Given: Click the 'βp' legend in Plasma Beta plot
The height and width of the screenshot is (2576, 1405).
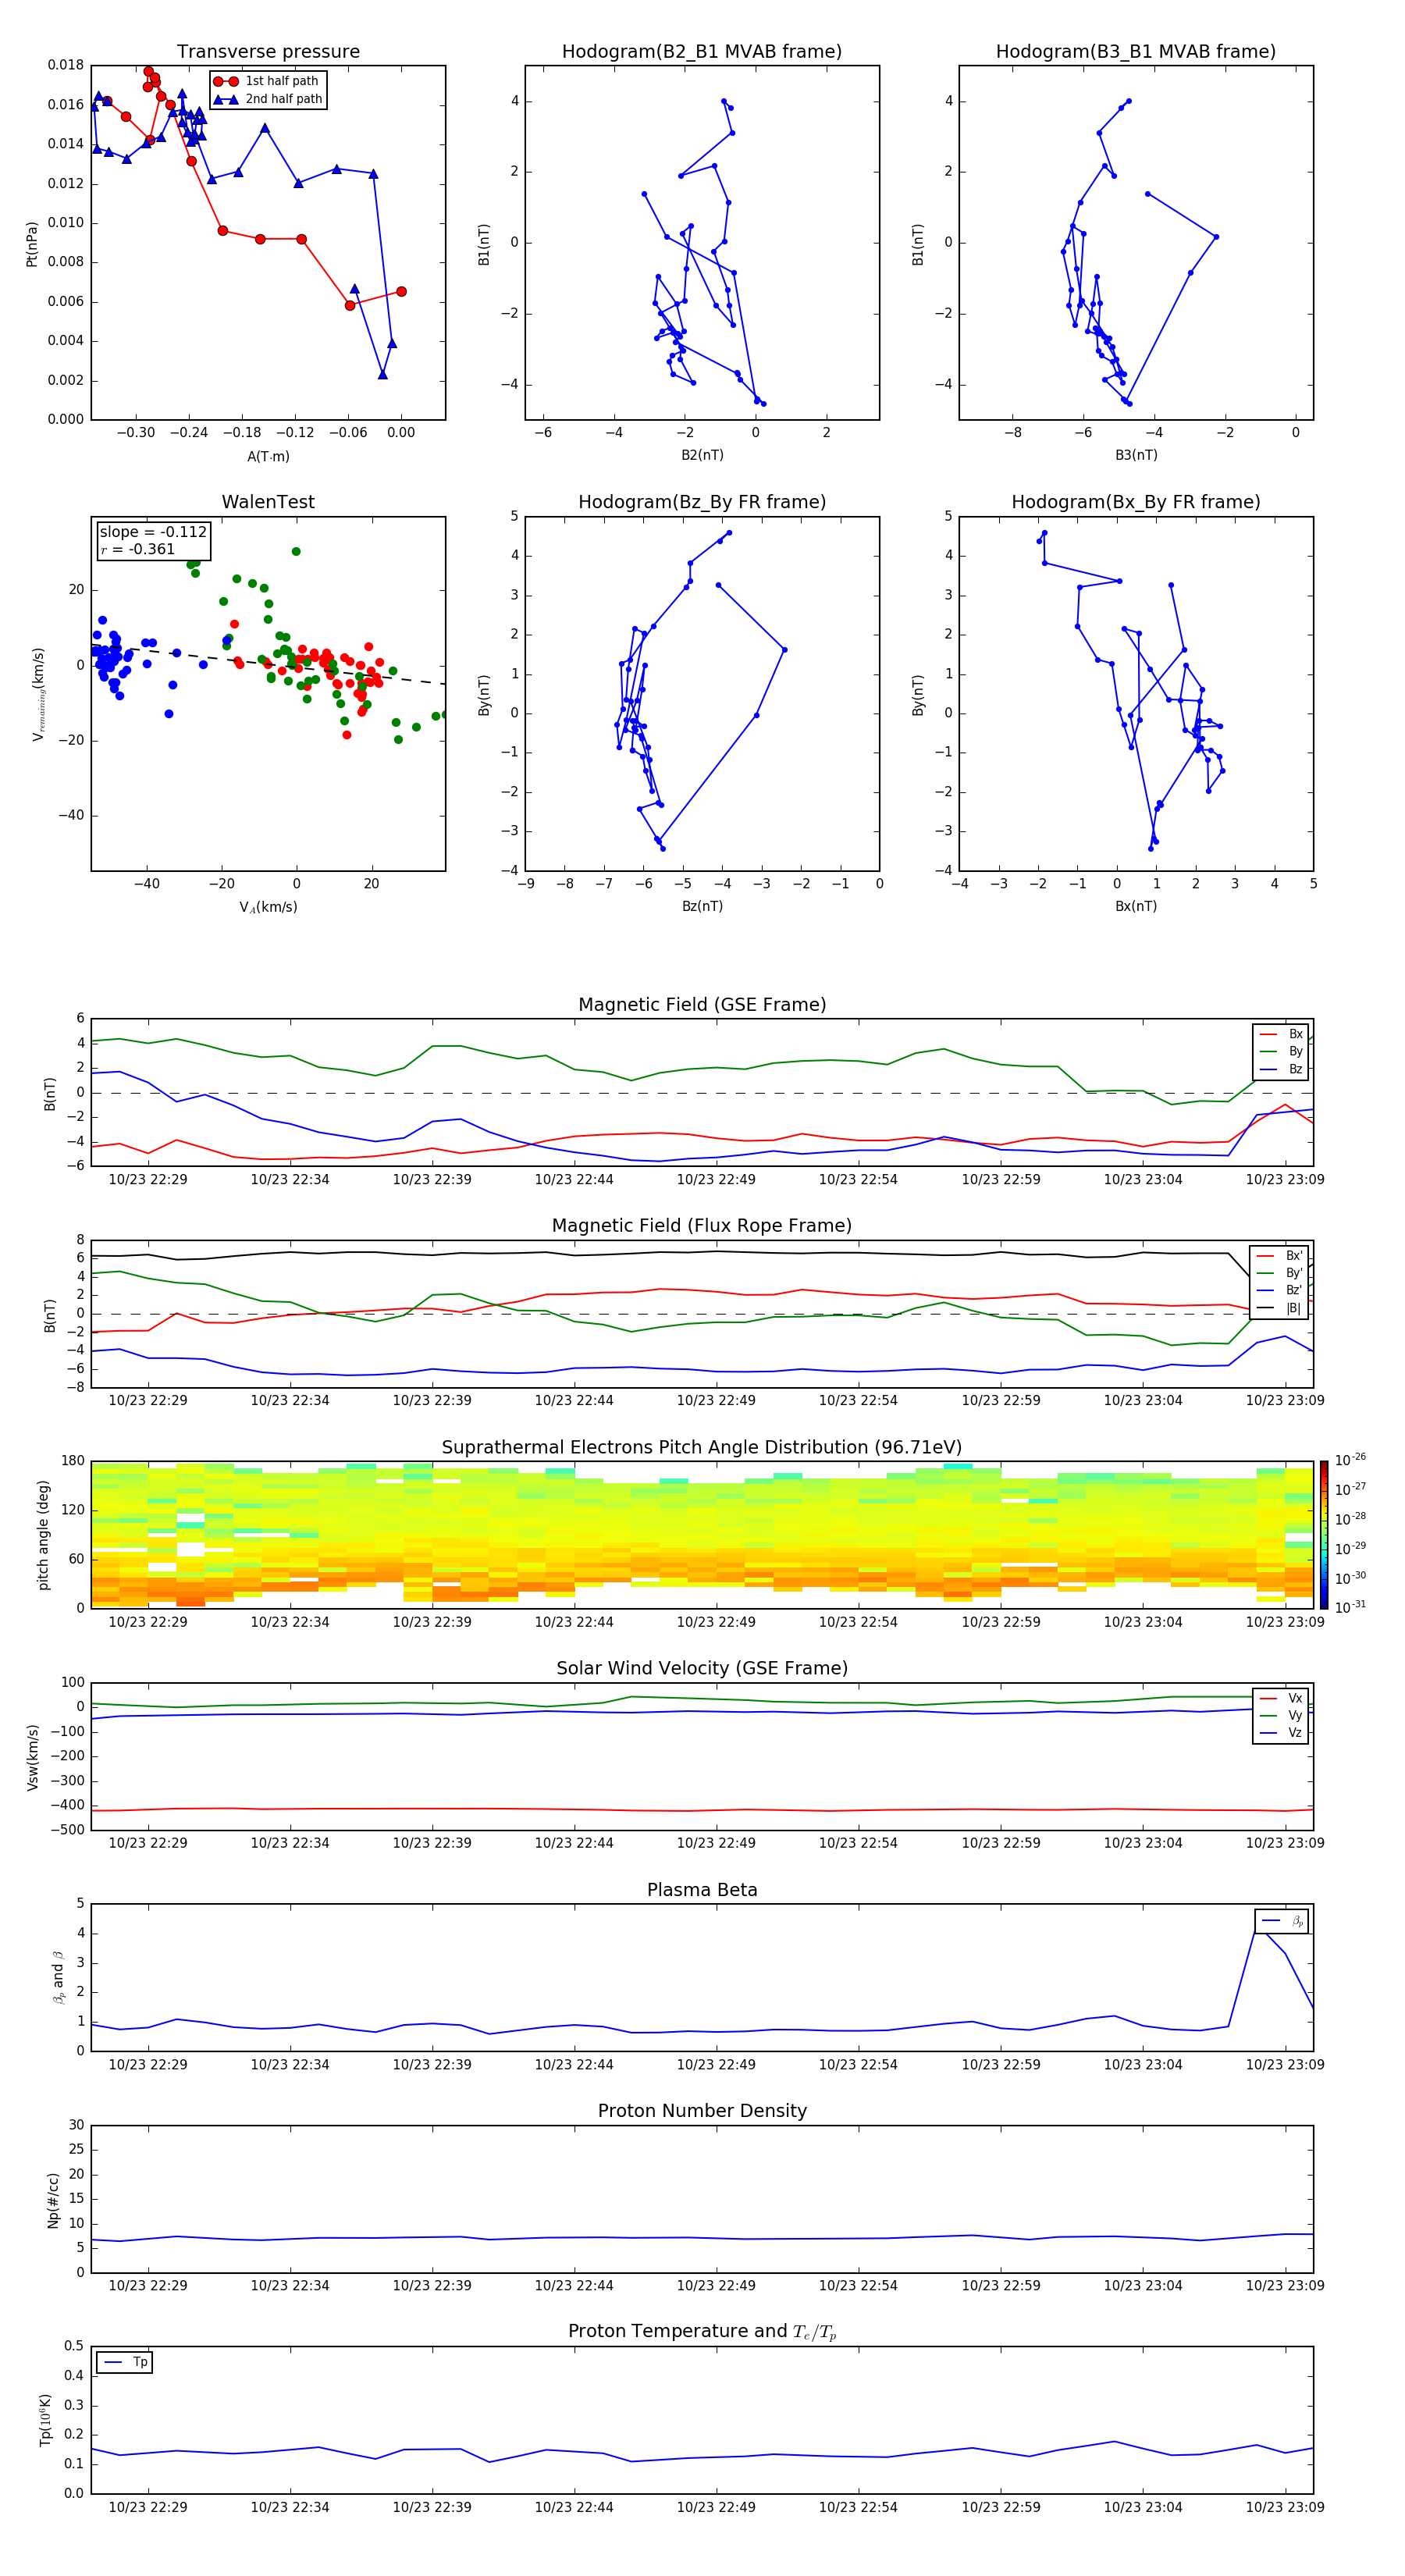Looking at the screenshot, I should click(1282, 1921).
